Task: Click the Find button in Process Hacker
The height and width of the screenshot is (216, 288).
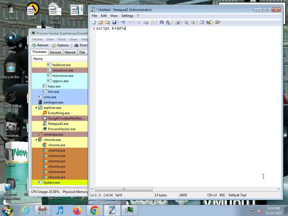Action: pos(81,45)
